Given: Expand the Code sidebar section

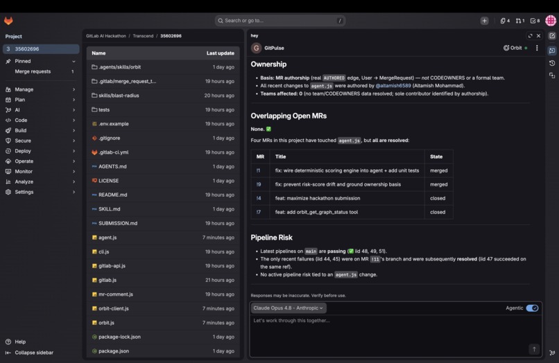Looking at the screenshot, I should tap(41, 120).
